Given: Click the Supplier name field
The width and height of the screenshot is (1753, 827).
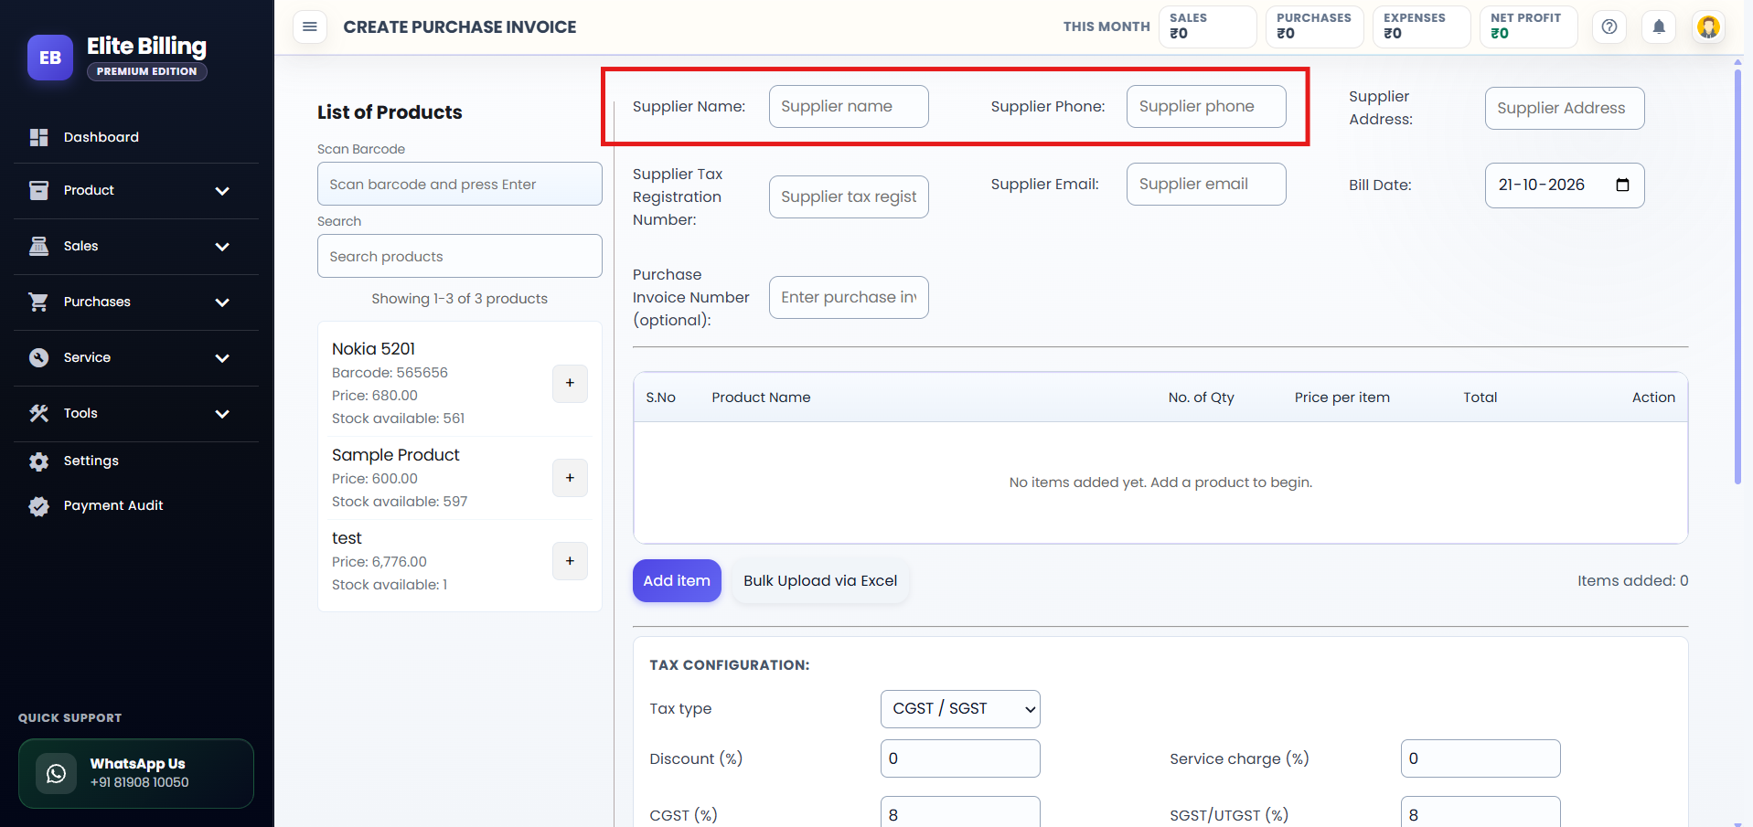Looking at the screenshot, I should [849, 106].
